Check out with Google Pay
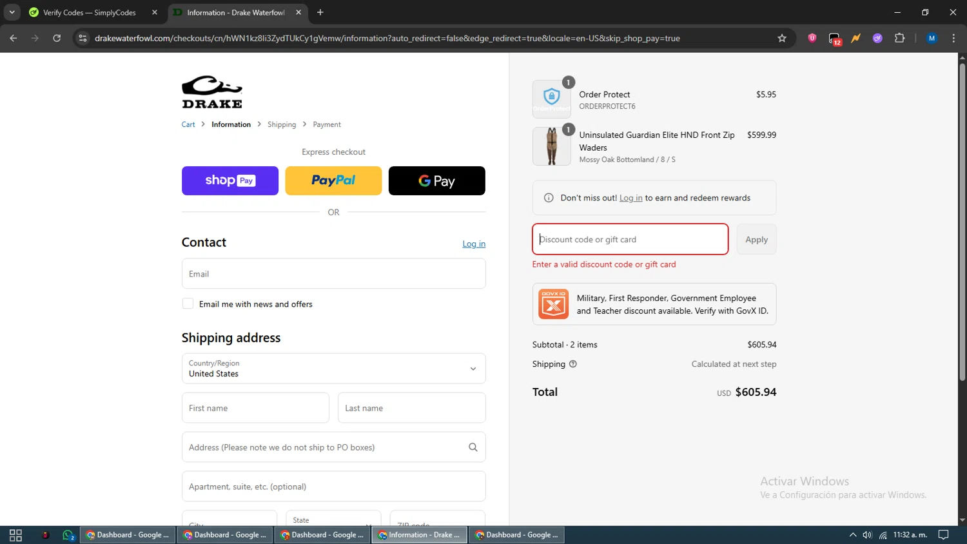This screenshot has height=544, width=967. (x=437, y=180)
